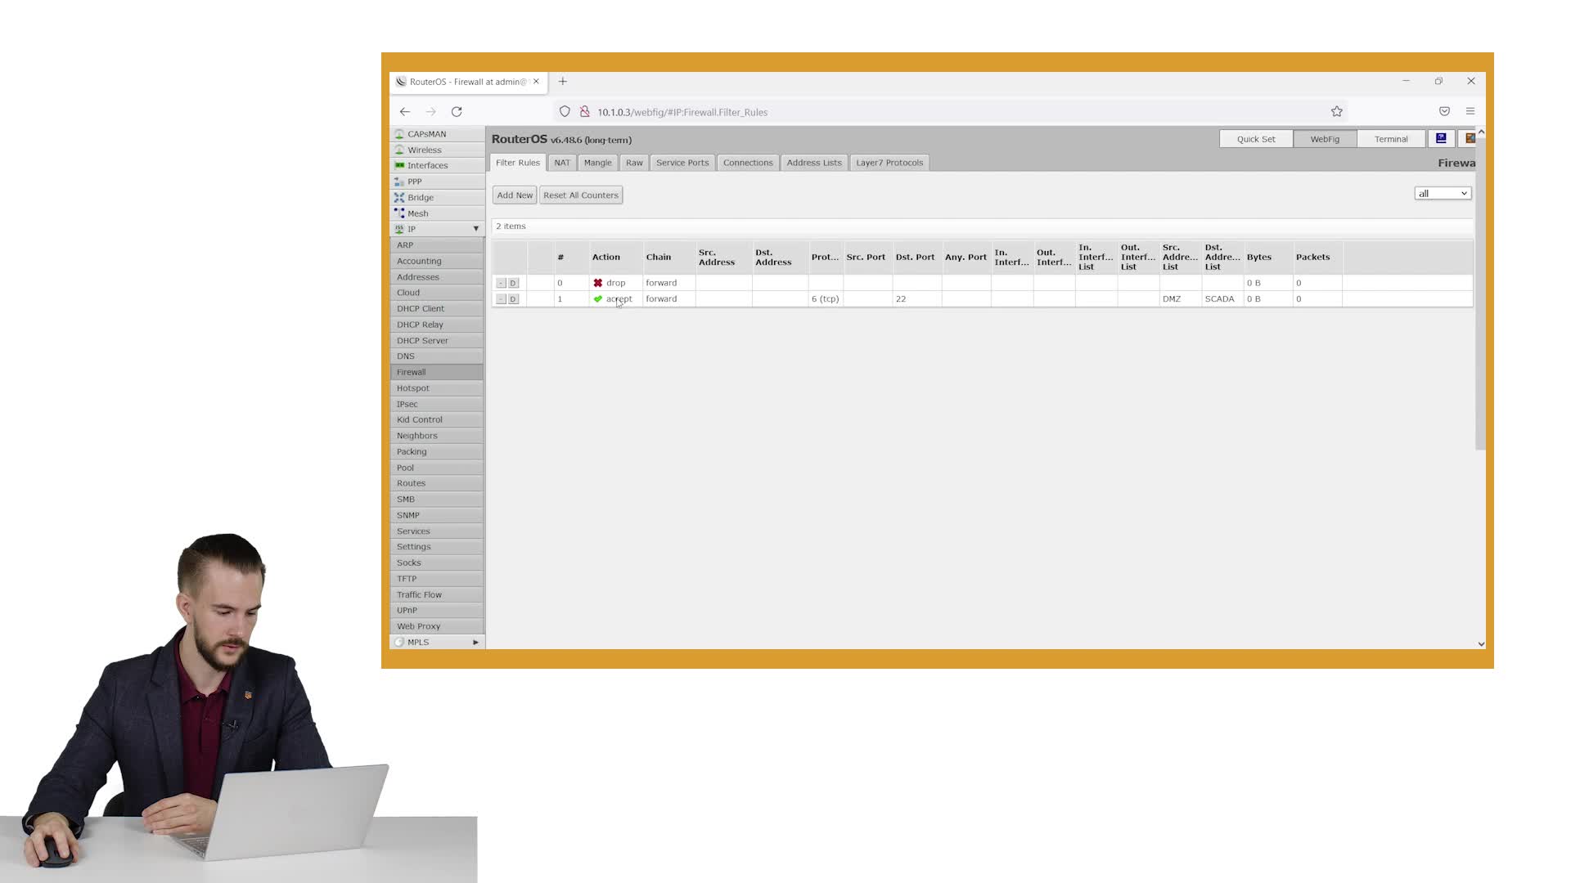Open the UPnP submenu entry
Viewport: 1571px width, 883px height.
tap(437, 611)
